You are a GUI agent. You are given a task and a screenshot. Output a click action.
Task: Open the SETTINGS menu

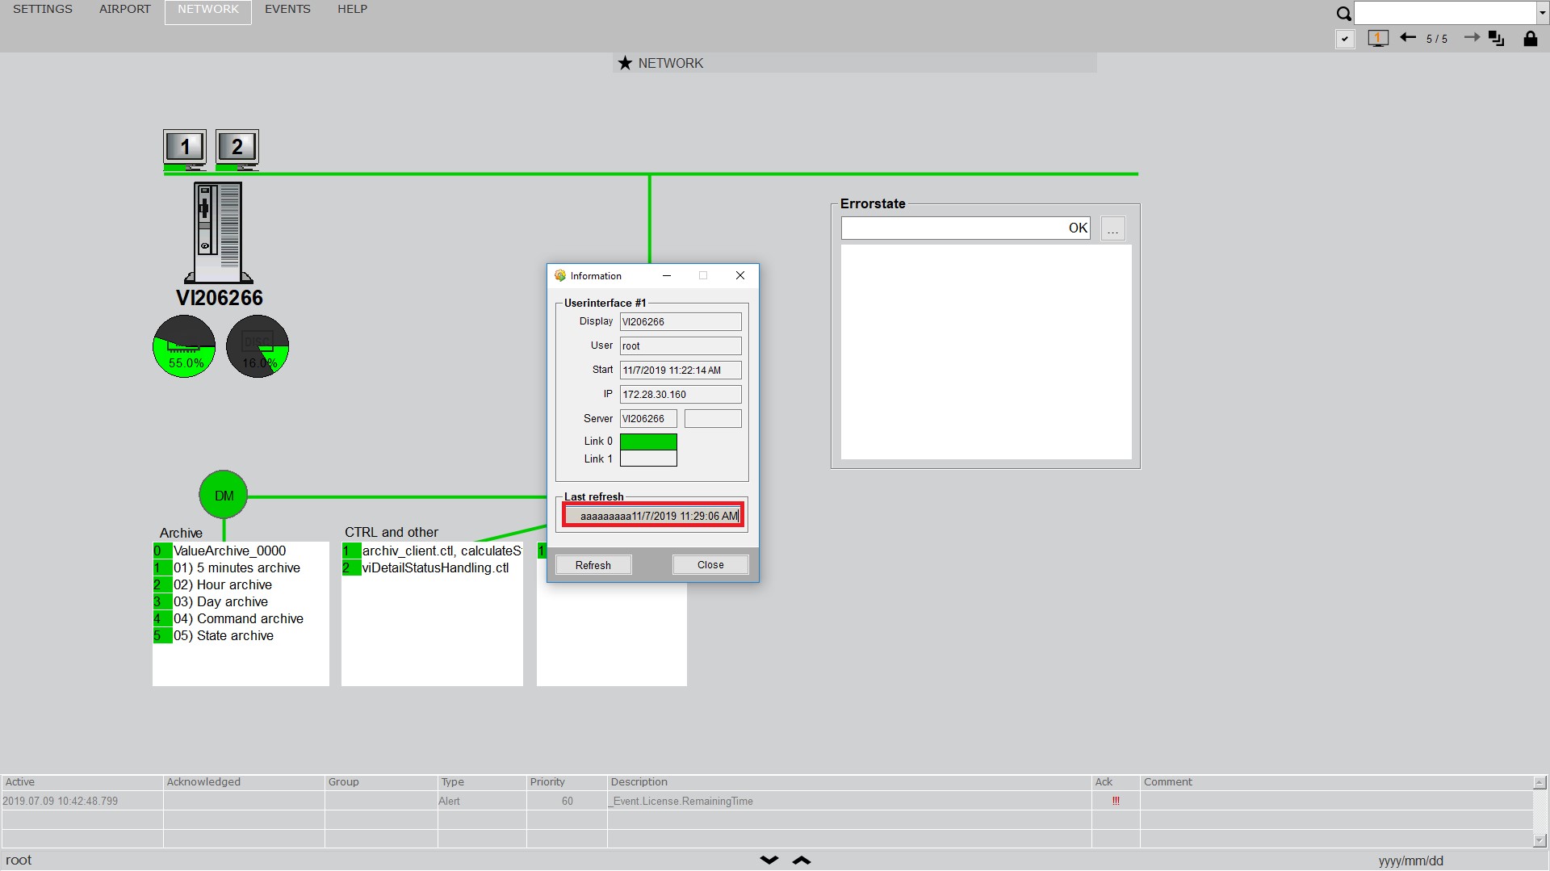click(x=43, y=10)
